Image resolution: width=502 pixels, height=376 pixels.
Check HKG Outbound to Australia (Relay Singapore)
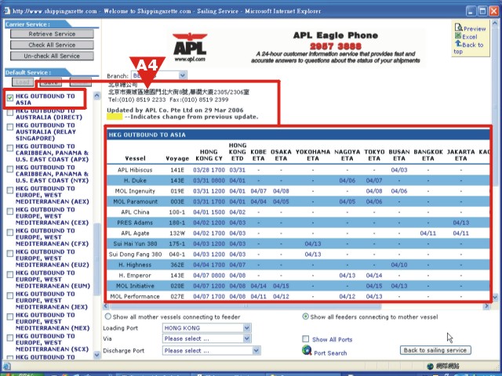10,127
